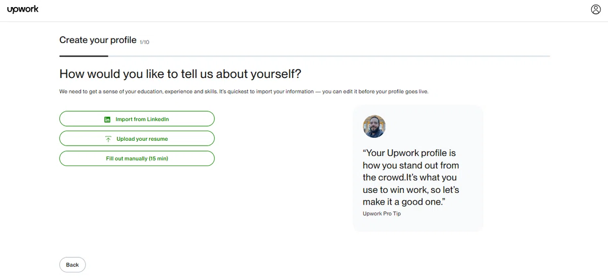Click the unfilled gray progress bar portion
The height and width of the screenshot is (279, 608).
(329, 56)
